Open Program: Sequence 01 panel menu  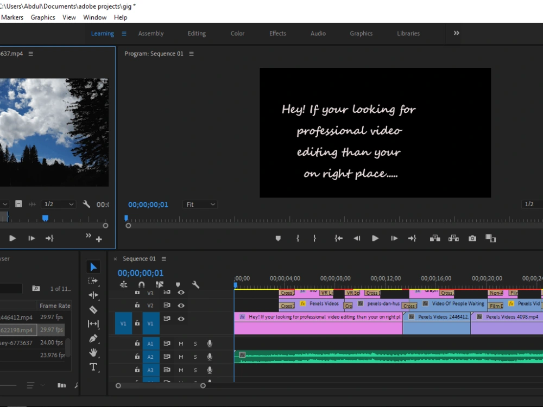pyautogui.click(x=192, y=54)
